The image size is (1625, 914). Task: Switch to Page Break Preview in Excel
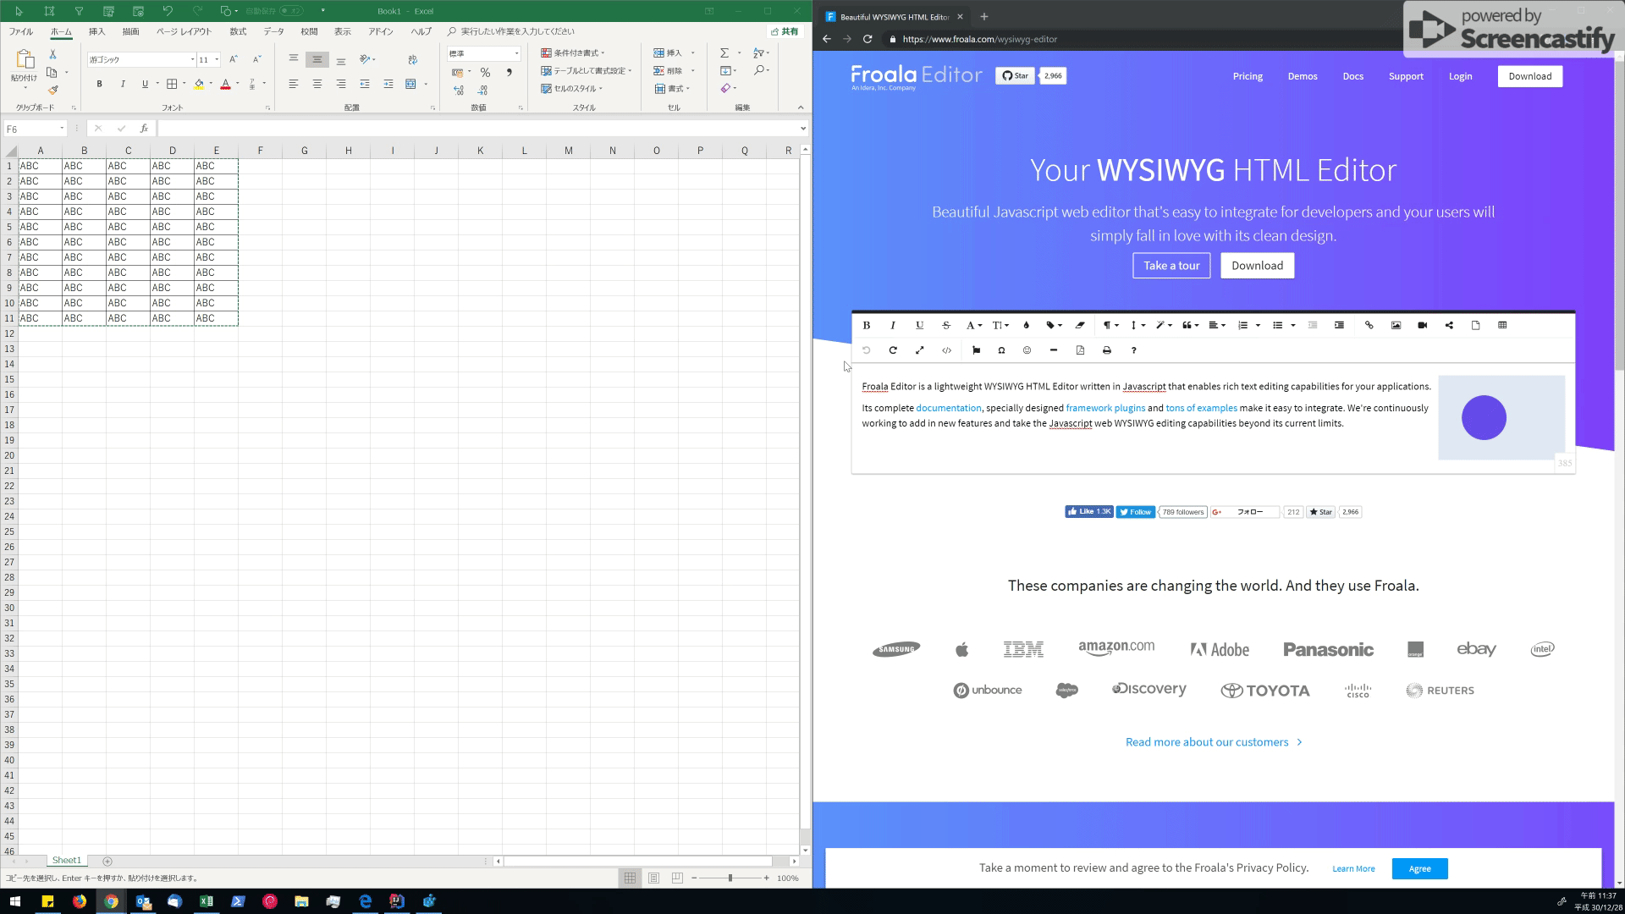click(677, 878)
